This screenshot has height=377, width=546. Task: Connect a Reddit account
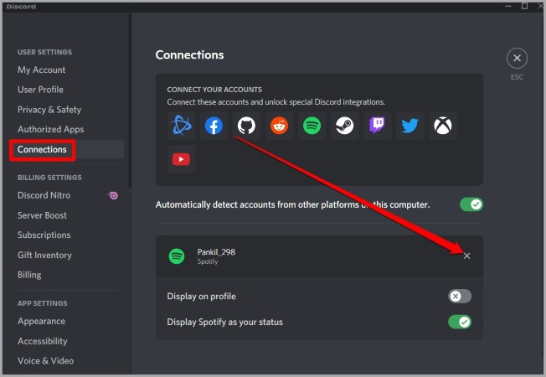tap(279, 126)
